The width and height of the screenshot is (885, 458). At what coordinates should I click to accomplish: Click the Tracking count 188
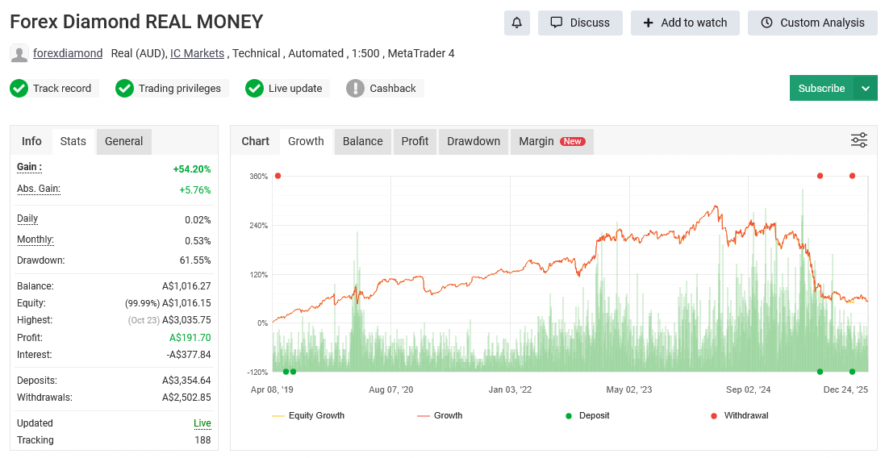click(202, 440)
